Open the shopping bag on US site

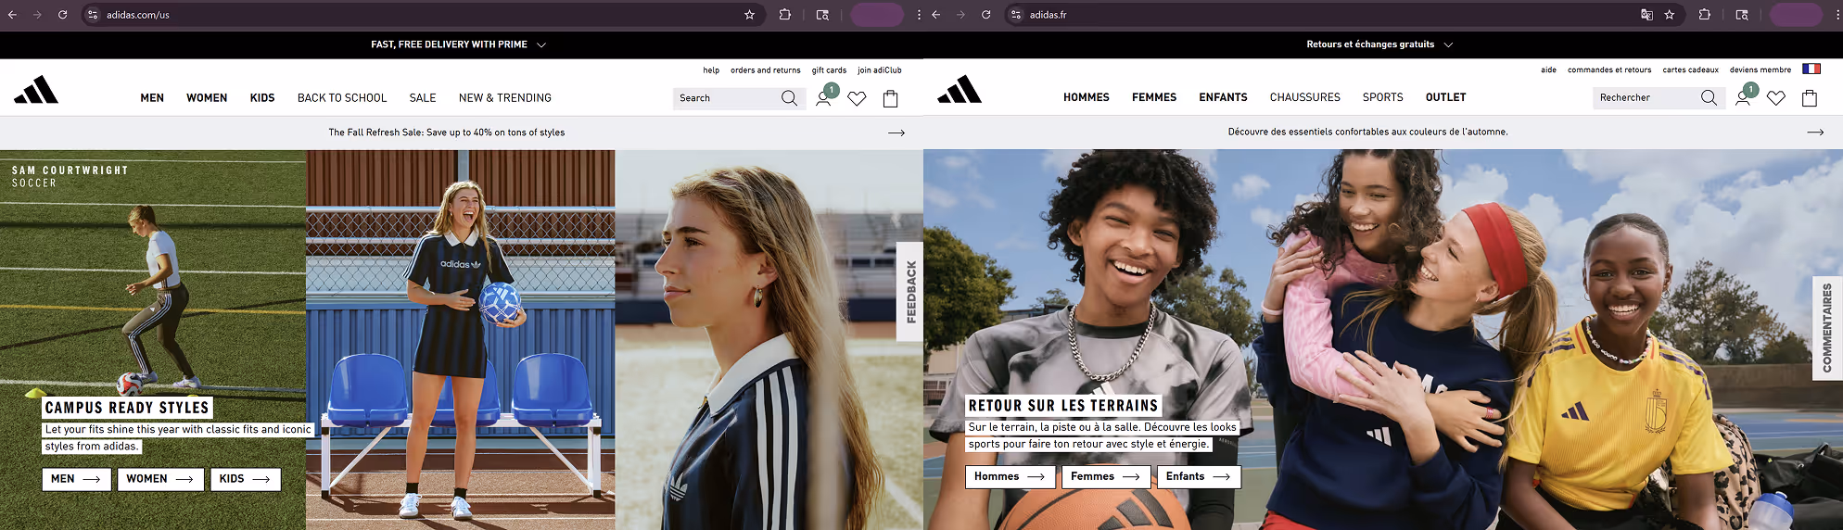tap(891, 98)
